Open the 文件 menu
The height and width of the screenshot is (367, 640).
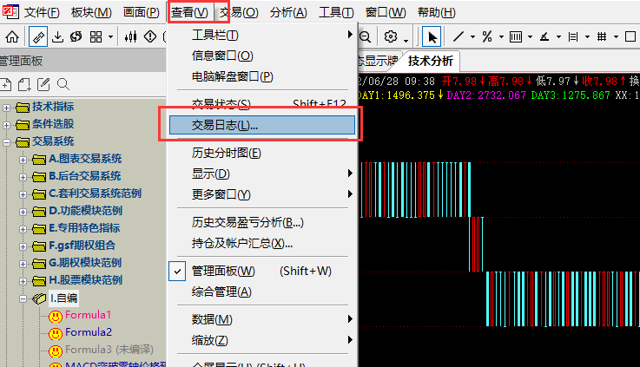tap(42, 12)
